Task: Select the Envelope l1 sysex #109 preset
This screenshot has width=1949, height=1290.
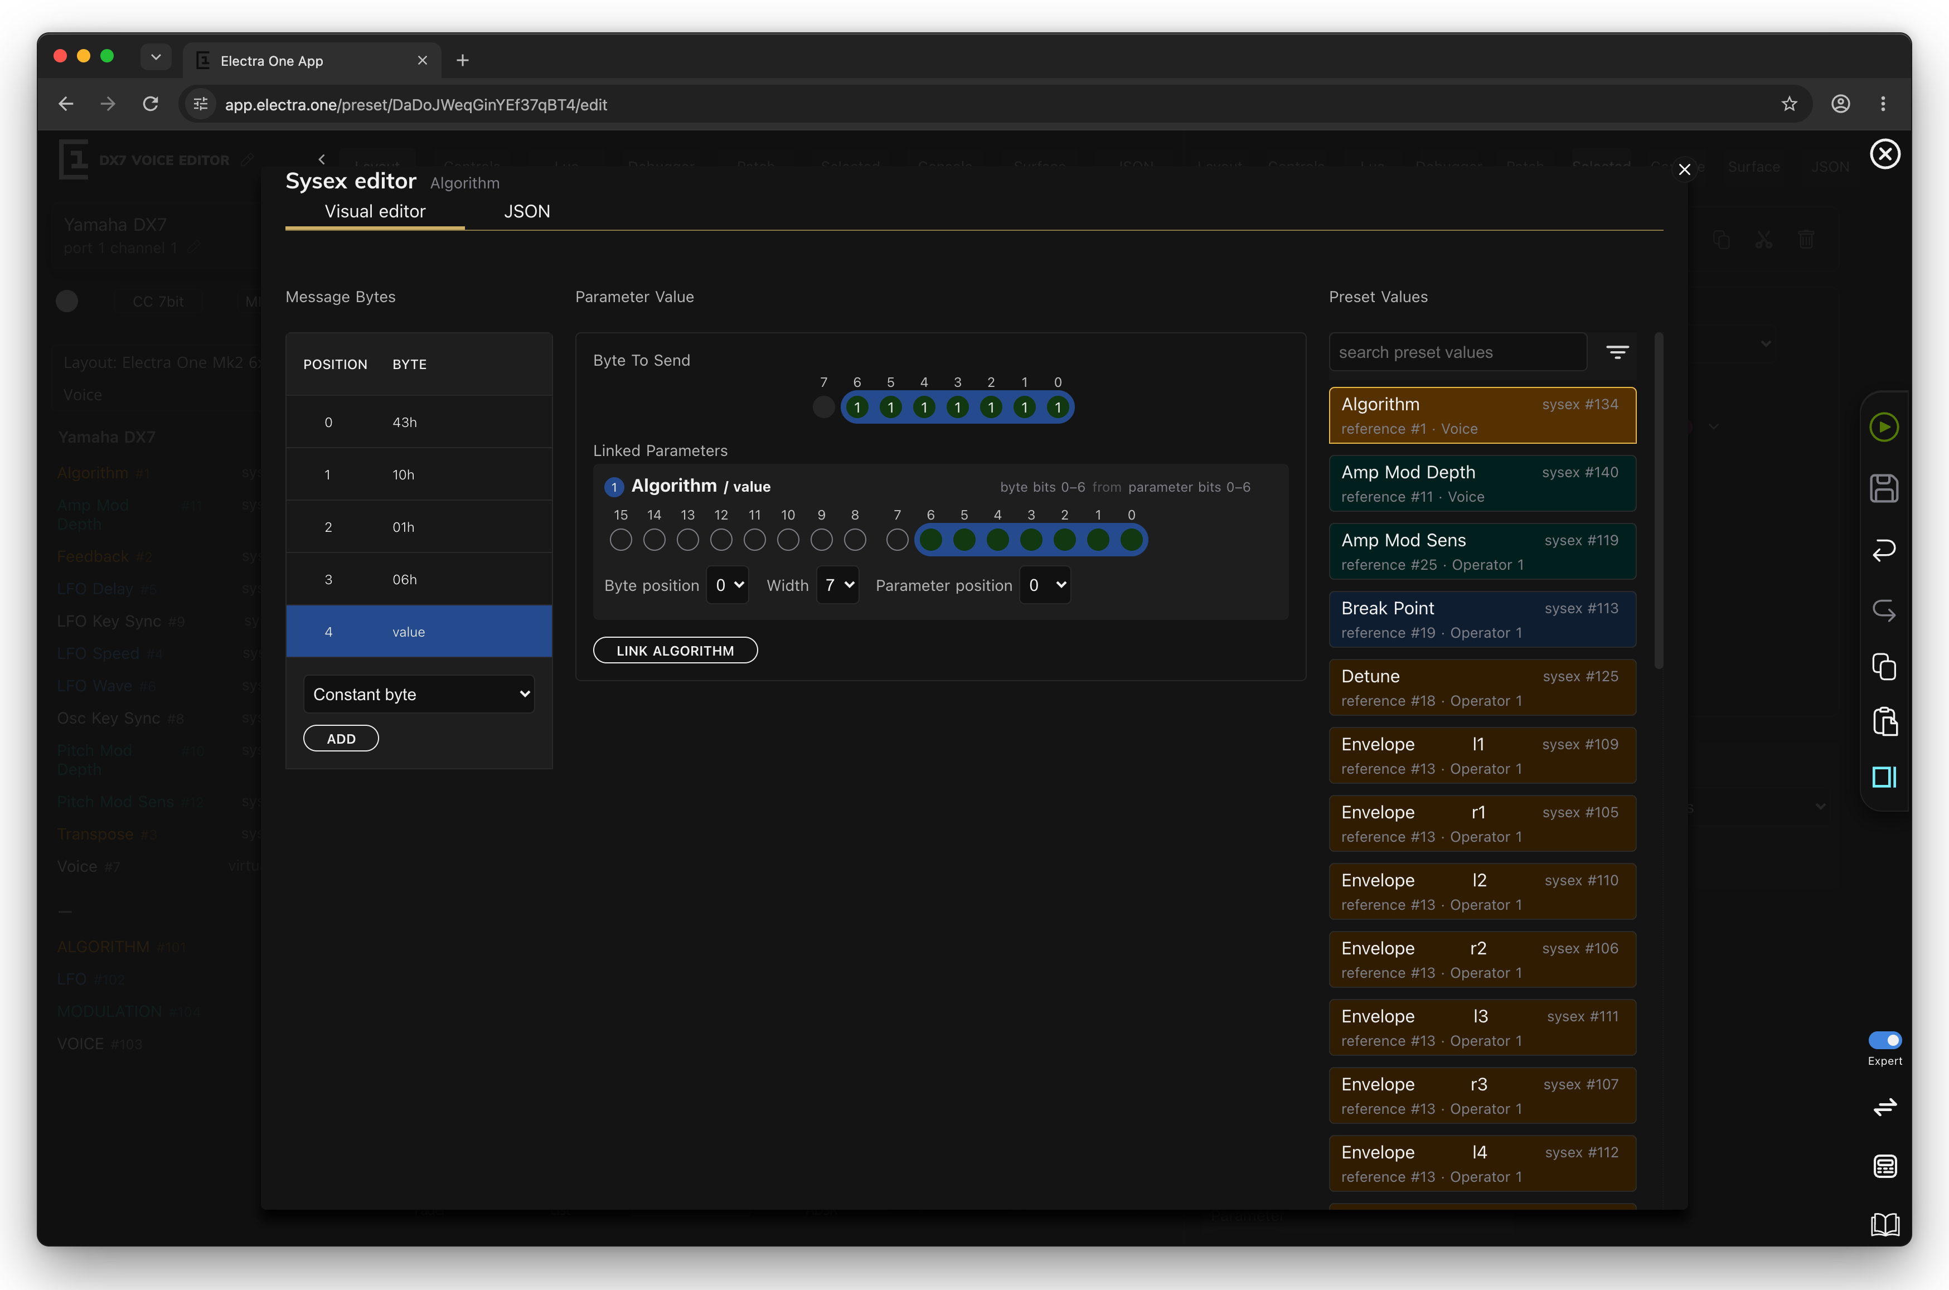Action: pyautogui.click(x=1482, y=755)
